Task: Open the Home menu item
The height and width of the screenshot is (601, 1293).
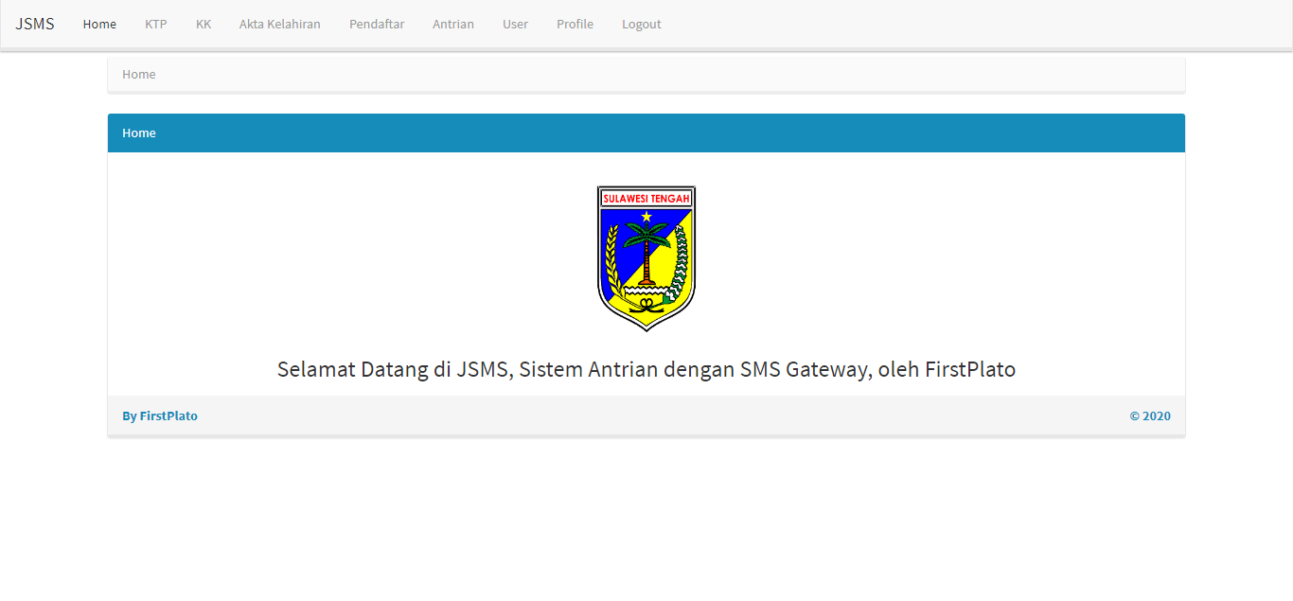Action: [99, 24]
